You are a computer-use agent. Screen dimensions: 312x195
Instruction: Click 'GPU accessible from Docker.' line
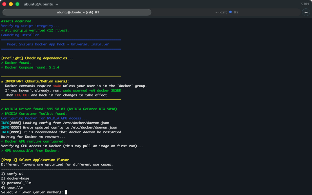click(30, 151)
